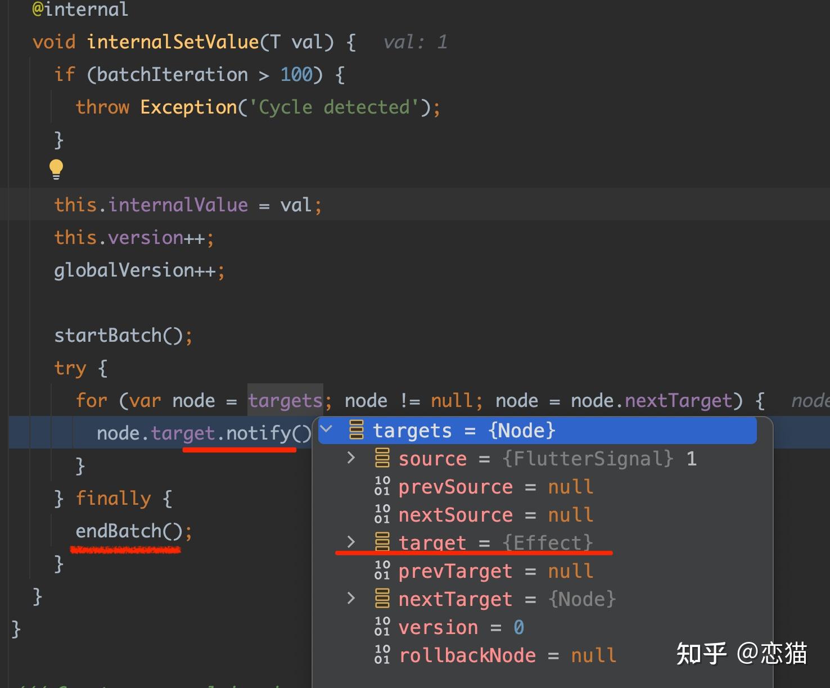The height and width of the screenshot is (688, 830).
Task: Click the object icon next to source
Action: point(382,458)
